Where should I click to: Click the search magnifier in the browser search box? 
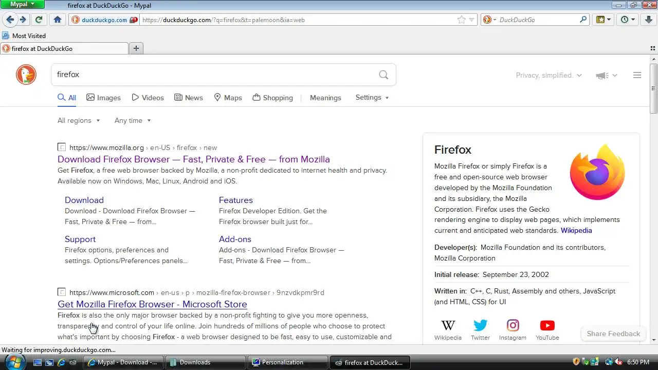(x=583, y=20)
